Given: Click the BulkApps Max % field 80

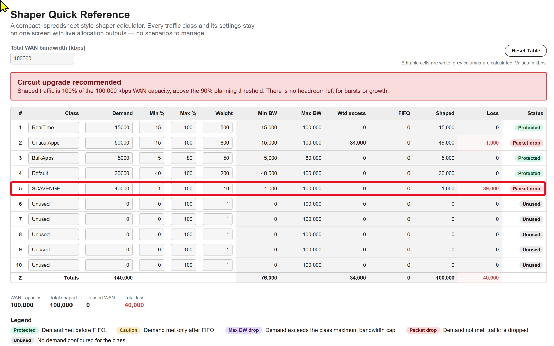Looking at the screenshot, I should pyautogui.click(x=183, y=158).
